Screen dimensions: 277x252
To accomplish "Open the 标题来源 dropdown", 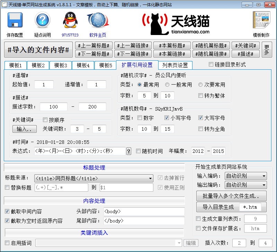I will (x=94, y=179).
